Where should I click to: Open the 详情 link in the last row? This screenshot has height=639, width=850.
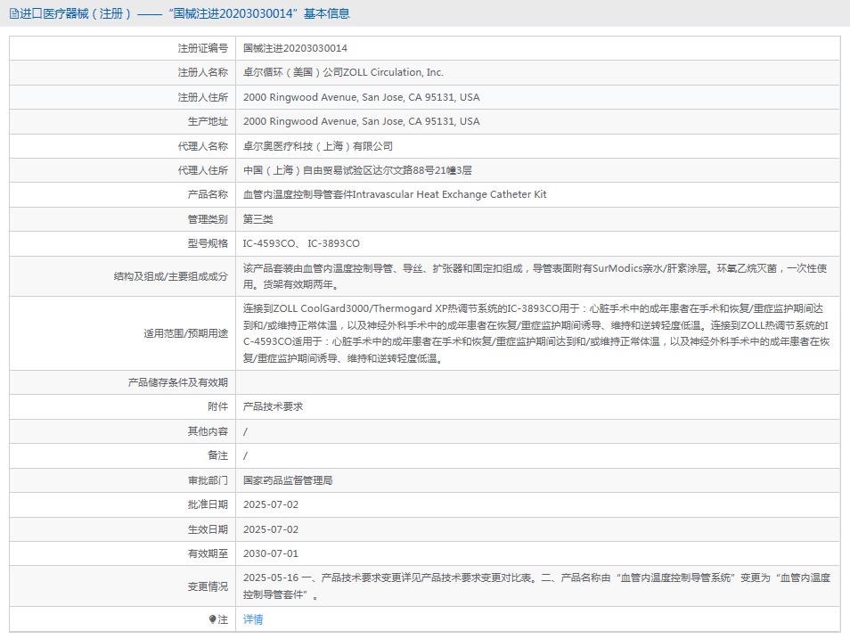click(x=253, y=619)
